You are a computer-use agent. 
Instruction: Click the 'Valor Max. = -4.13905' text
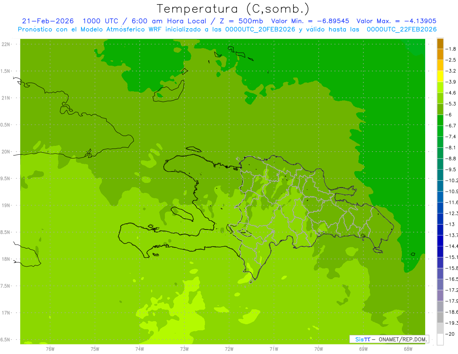pos(396,21)
